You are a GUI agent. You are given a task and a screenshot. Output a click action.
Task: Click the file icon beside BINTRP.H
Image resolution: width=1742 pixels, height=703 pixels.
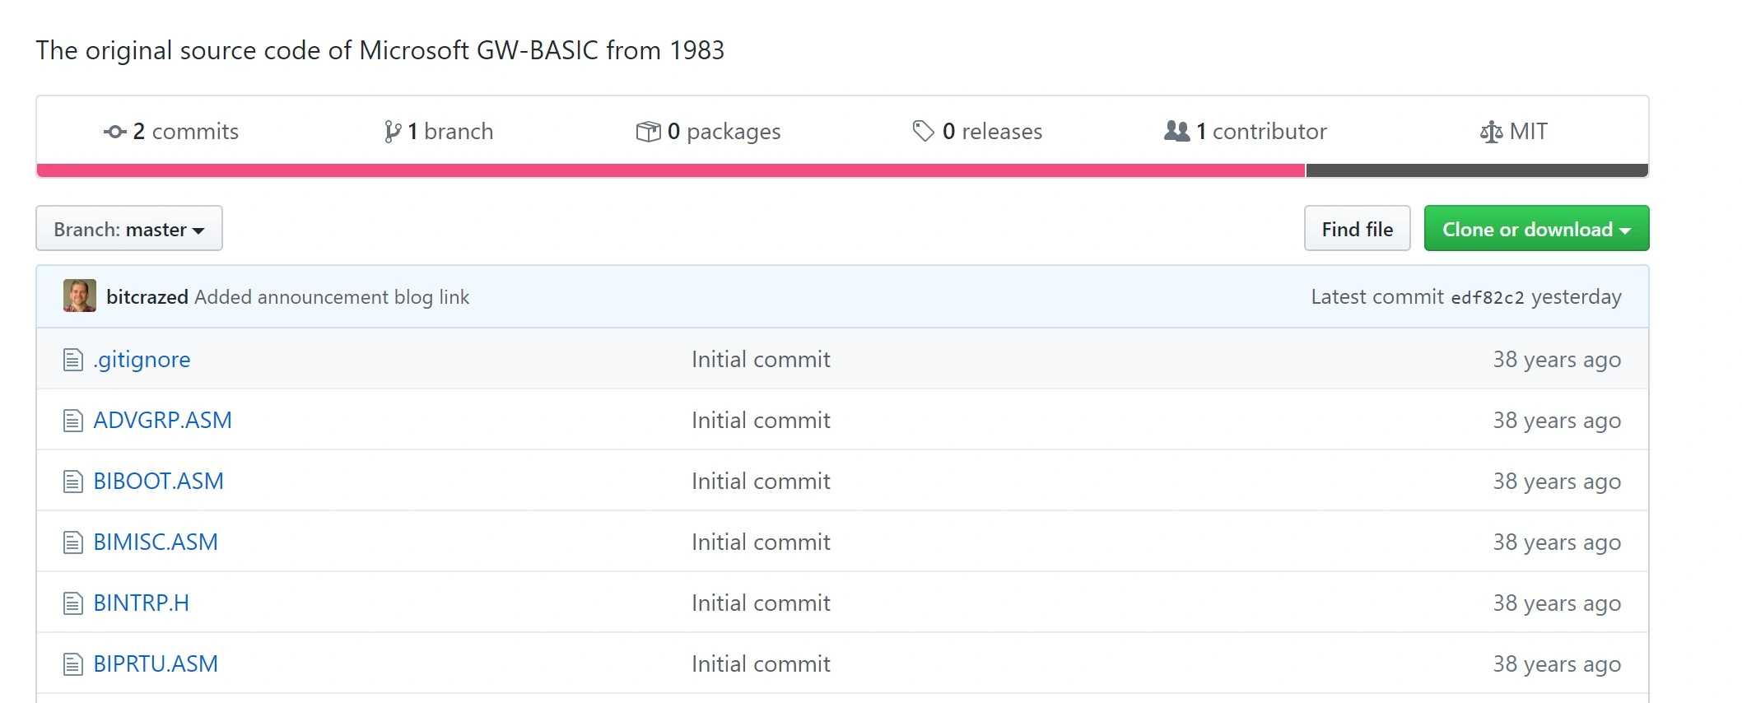[x=73, y=603]
